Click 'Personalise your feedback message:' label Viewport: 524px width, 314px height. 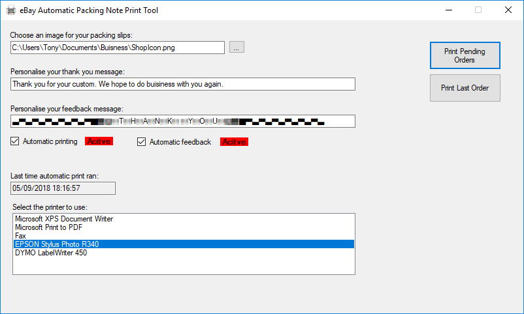[x=67, y=109]
